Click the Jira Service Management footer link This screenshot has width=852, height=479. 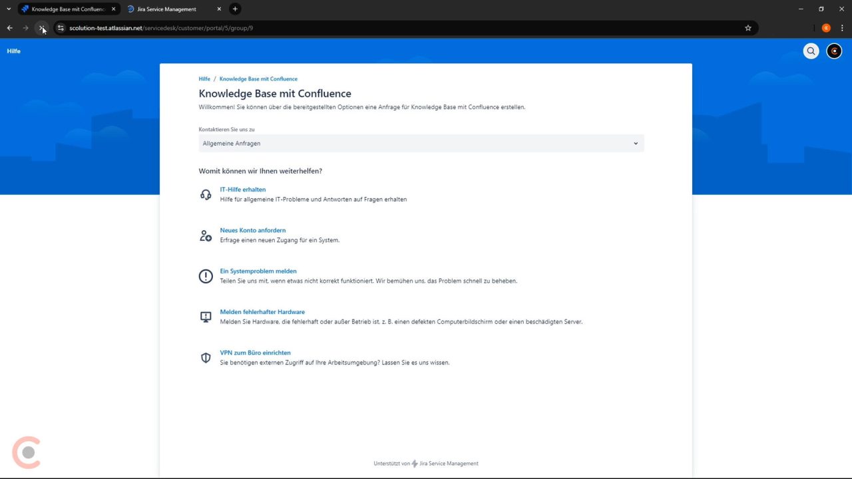coord(449,464)
